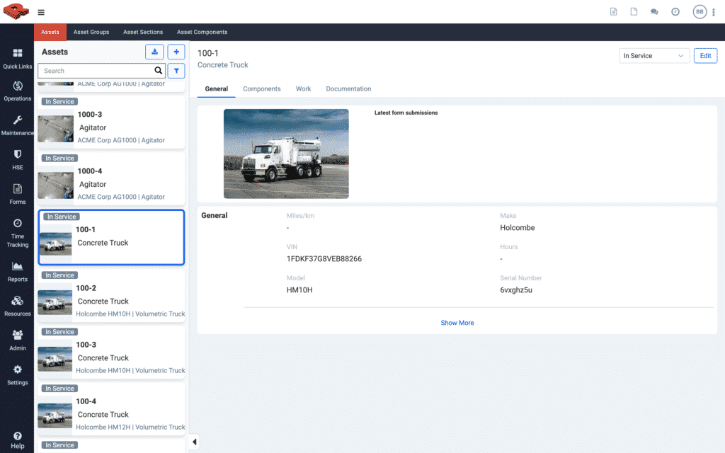Click the VIN value 1FDKF37G8VEB88266
The height and width of the screenshot is (453, 725).
tap(324, 259)
